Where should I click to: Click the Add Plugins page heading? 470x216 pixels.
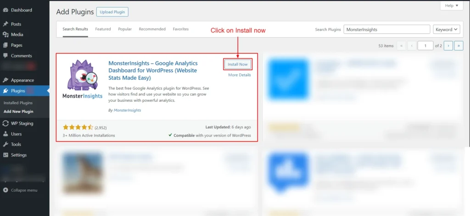[x=74, y=12]
